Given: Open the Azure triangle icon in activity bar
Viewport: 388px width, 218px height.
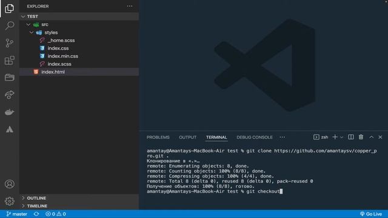Looking at the screenshot, I should [x=10, y=129].
